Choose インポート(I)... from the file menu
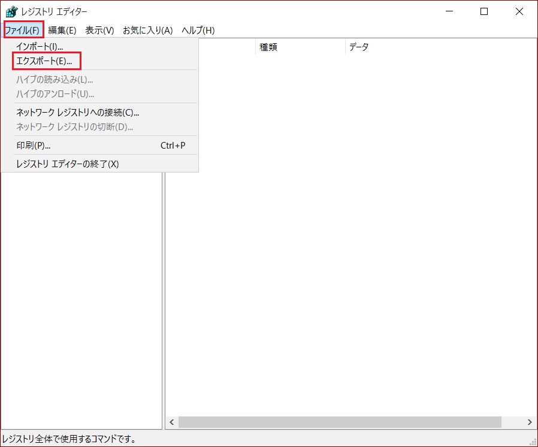The image size is (538, 447). pos(99,46)
